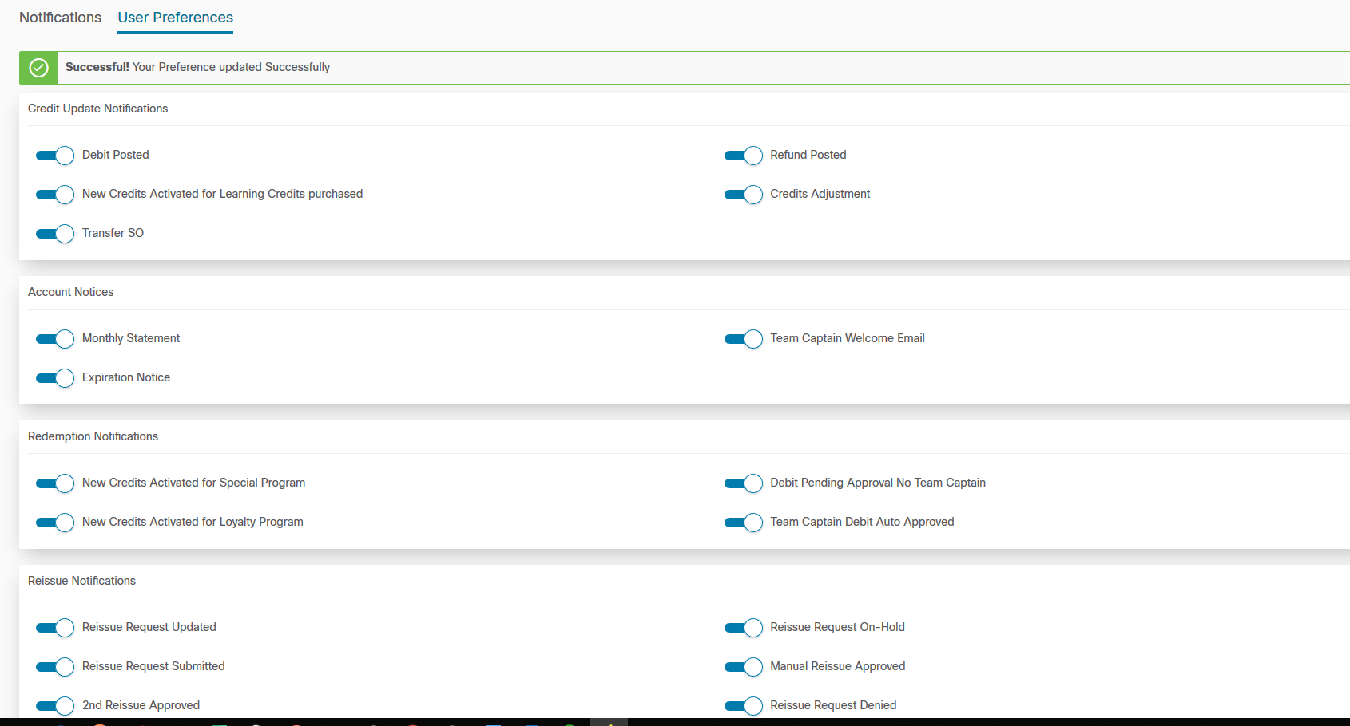Toggle the Manual Reissue Approved switch

(743, 667)
